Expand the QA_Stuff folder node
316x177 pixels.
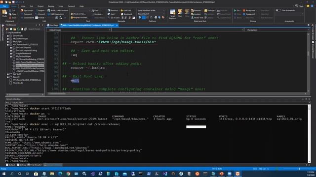pyautogui.click(x=8, y=74)
